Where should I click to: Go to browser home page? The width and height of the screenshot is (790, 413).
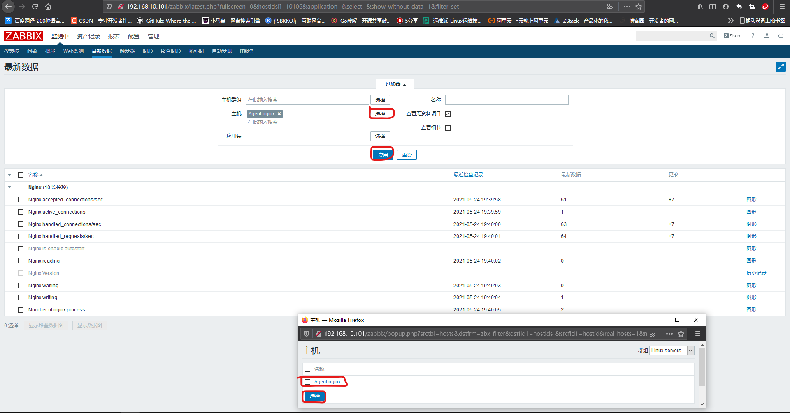pos(48,7)
